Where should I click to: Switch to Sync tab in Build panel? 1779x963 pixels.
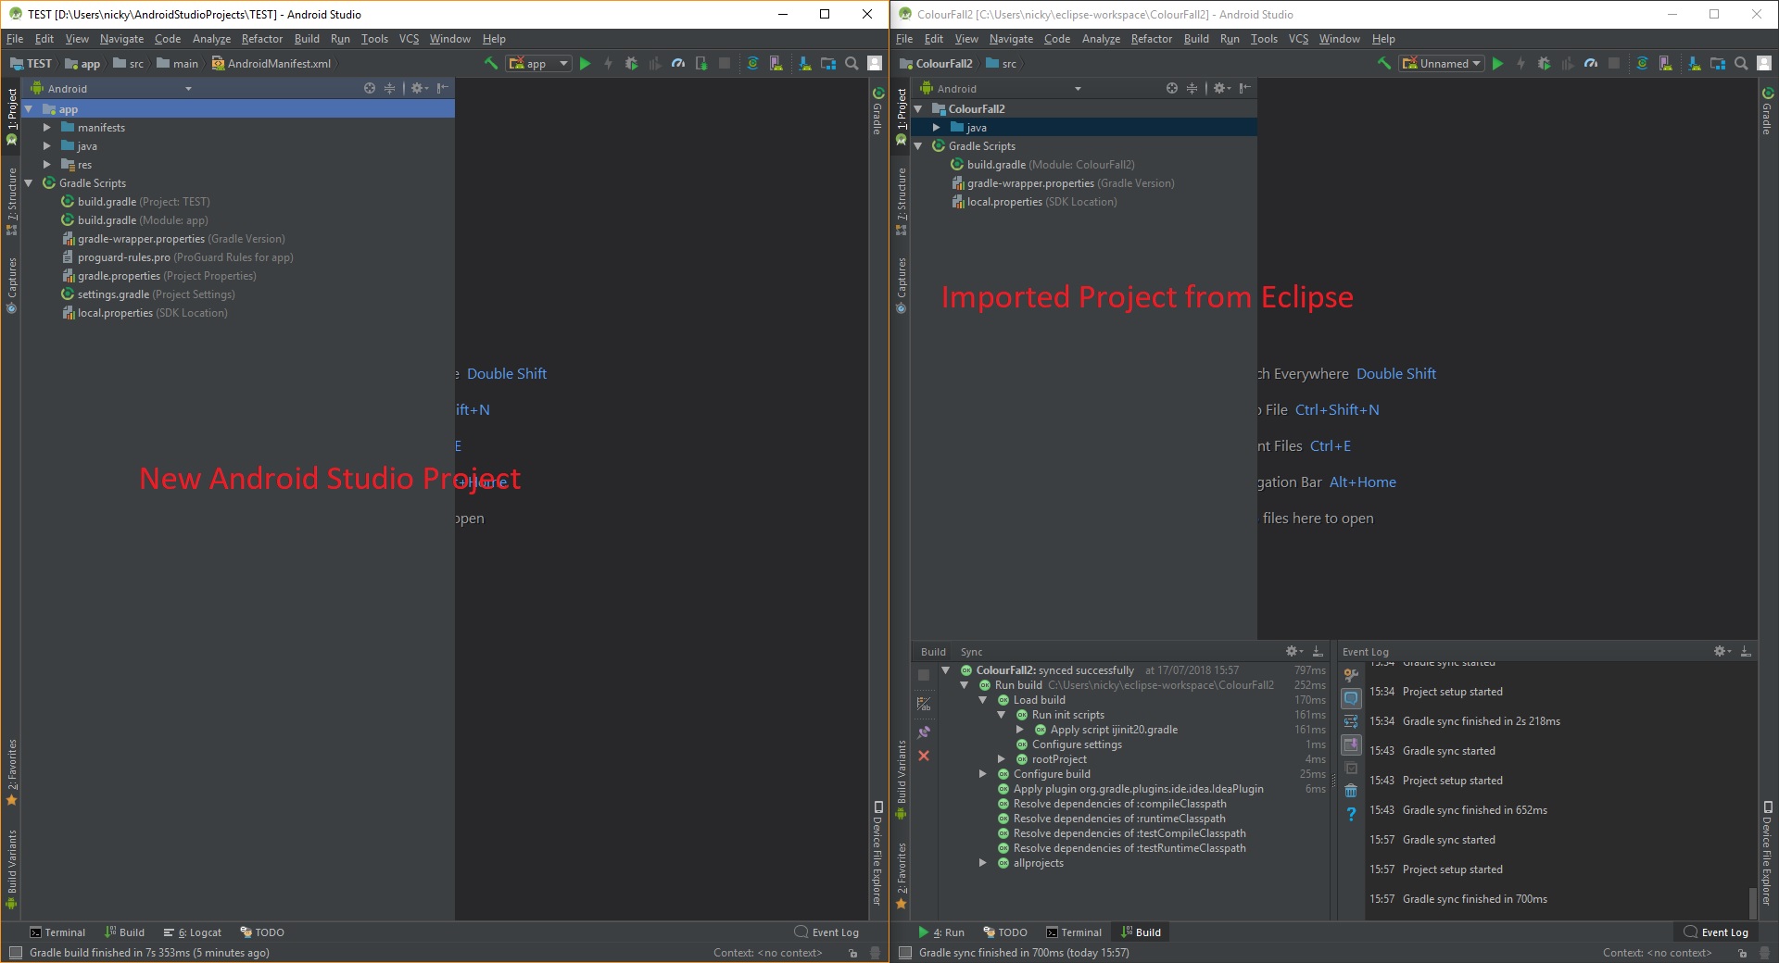click(x=971, y=652)
